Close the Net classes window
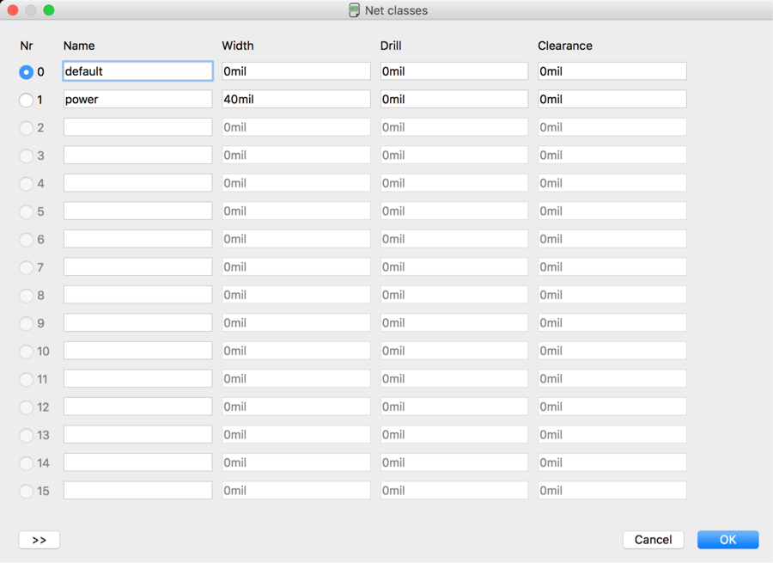The height and width of the screenshot is (563, 773). pyautogui.click(x=13, y=9)
